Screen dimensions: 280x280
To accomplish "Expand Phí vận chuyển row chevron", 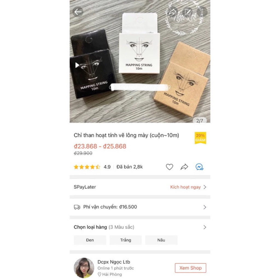I will point(205,207).
